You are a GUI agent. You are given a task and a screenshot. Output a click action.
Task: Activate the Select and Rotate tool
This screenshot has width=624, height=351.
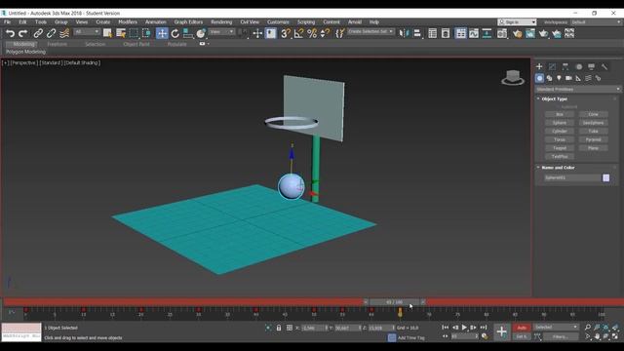(175, 33)
